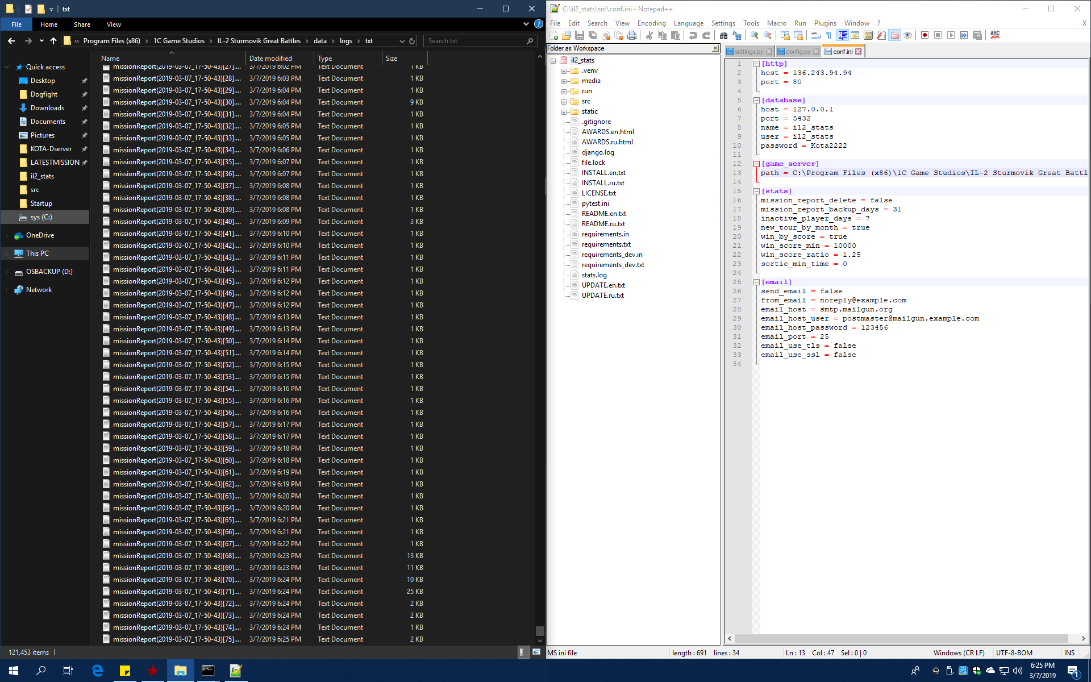1091x682 pixels.
Task: Collapse the [stats] section fold marker
Action: click(x=756, y=192)
